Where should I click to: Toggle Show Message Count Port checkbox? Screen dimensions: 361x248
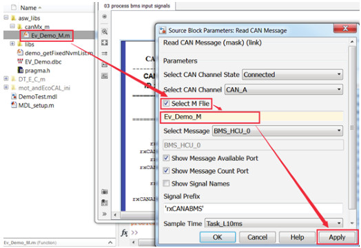(166, 170)
